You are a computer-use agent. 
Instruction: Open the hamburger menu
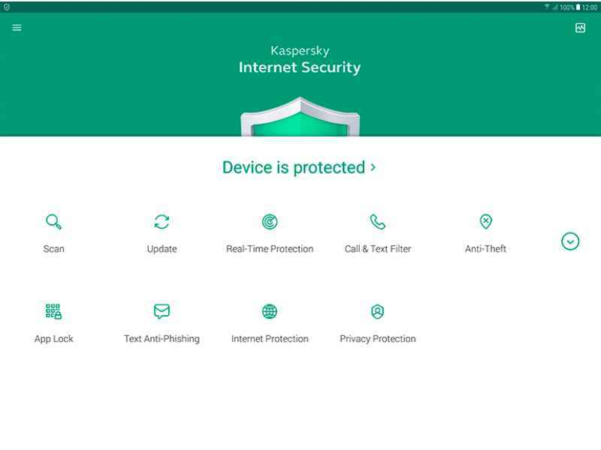(17, 28)
